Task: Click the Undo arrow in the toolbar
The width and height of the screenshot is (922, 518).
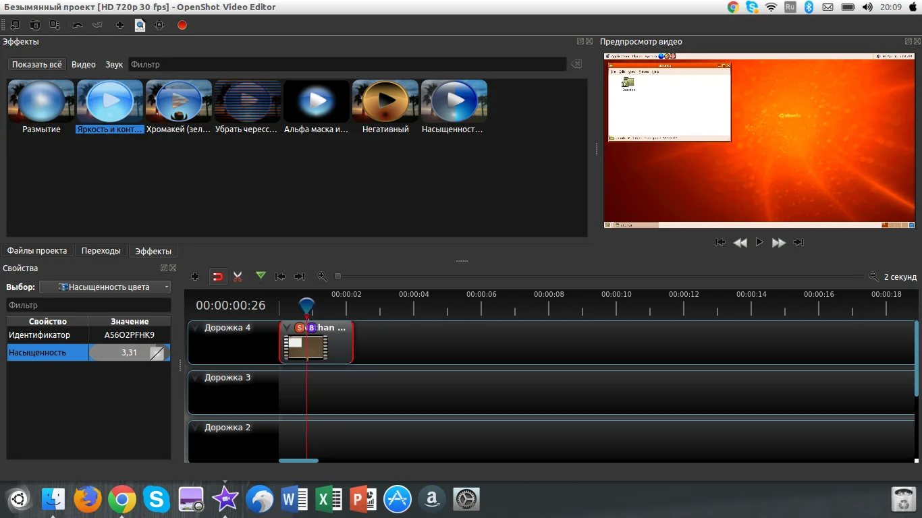Action: coord(77,25)
